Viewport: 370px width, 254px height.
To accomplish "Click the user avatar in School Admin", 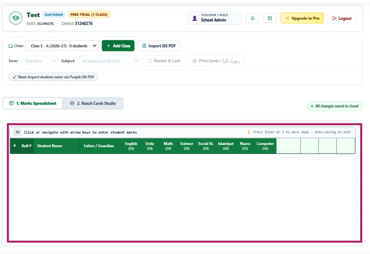I will pos(195,18).
